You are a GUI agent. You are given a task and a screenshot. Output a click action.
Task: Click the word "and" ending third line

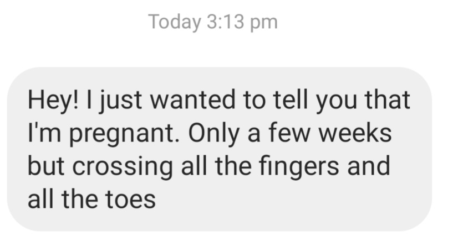[369, 166]
